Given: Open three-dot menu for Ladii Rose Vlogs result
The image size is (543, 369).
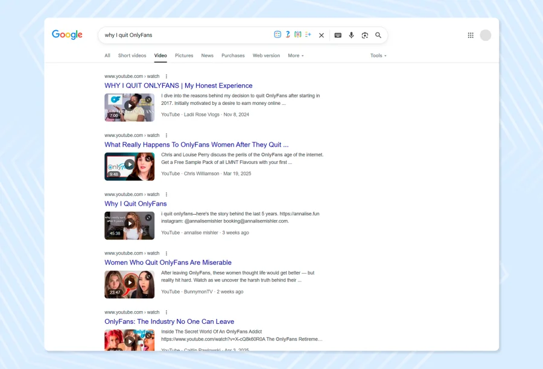Looking at the screenshot, I should coord(167,77).
